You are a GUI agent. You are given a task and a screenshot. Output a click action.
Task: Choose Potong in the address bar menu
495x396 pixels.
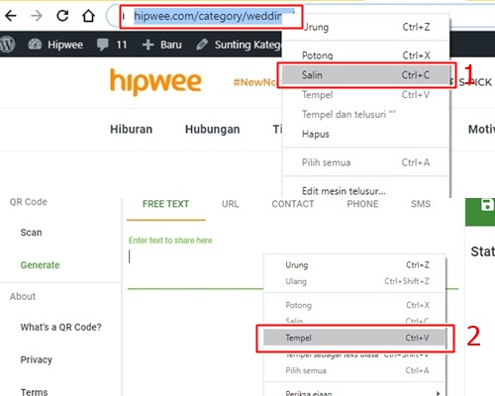(x=365, y=55)
